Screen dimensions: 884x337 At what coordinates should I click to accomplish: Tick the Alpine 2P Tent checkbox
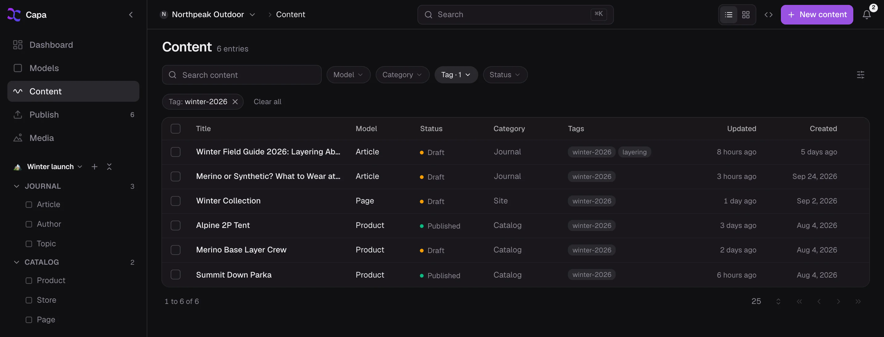(x=175, y=226)
